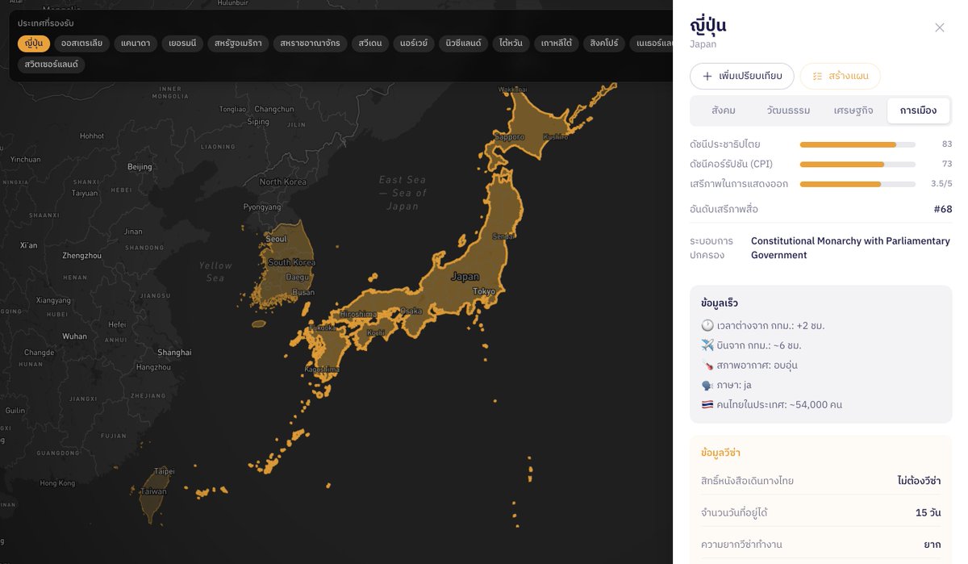
Task: Click the Taipei label on the map
Action: pyautogui.click(x=164, y=471)
